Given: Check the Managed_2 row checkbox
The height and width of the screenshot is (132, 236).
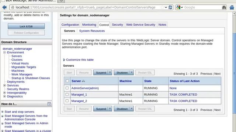Looking at the screenshot, I should (x=67, y=101).
